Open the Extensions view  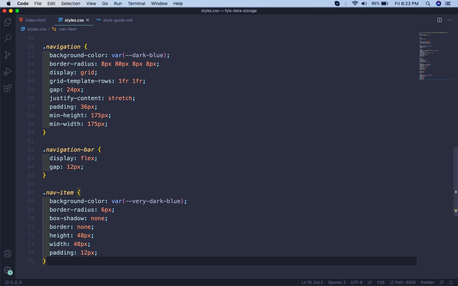(x=8, y=88)
